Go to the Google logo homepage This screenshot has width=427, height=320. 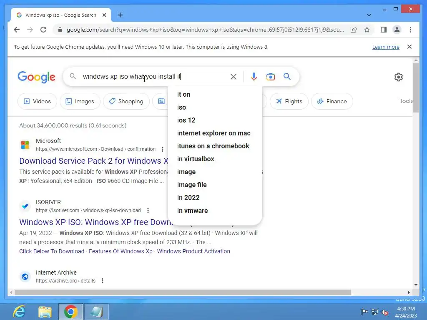coord(37,77)
